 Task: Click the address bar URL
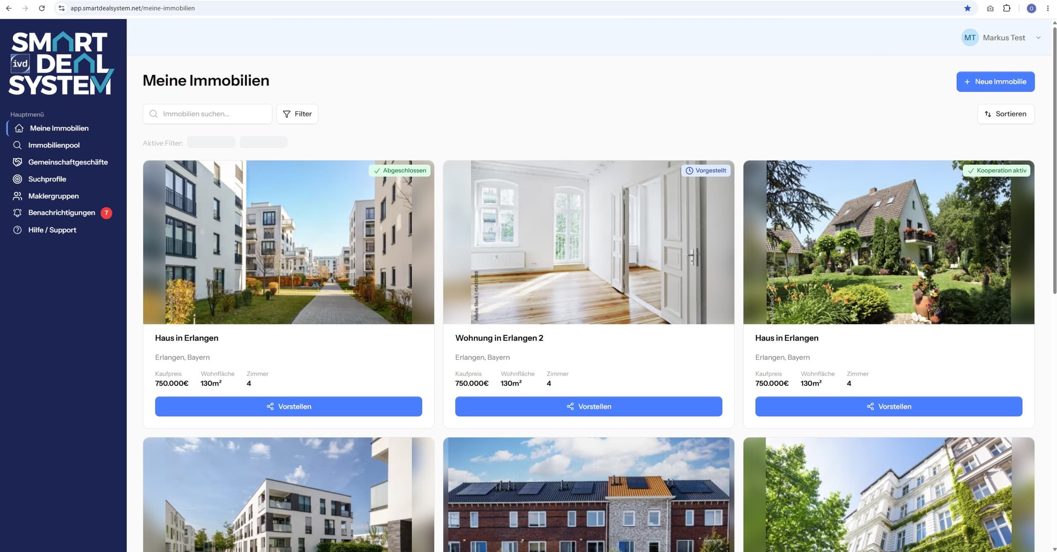pos(132,8)
